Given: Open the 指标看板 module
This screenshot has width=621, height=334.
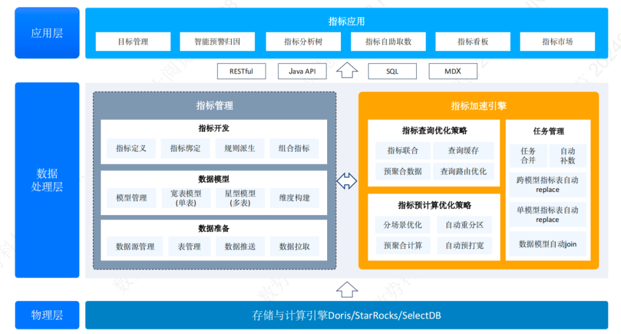Looking at the screenshot, I should pyautogui.click(x=473, y=41).
